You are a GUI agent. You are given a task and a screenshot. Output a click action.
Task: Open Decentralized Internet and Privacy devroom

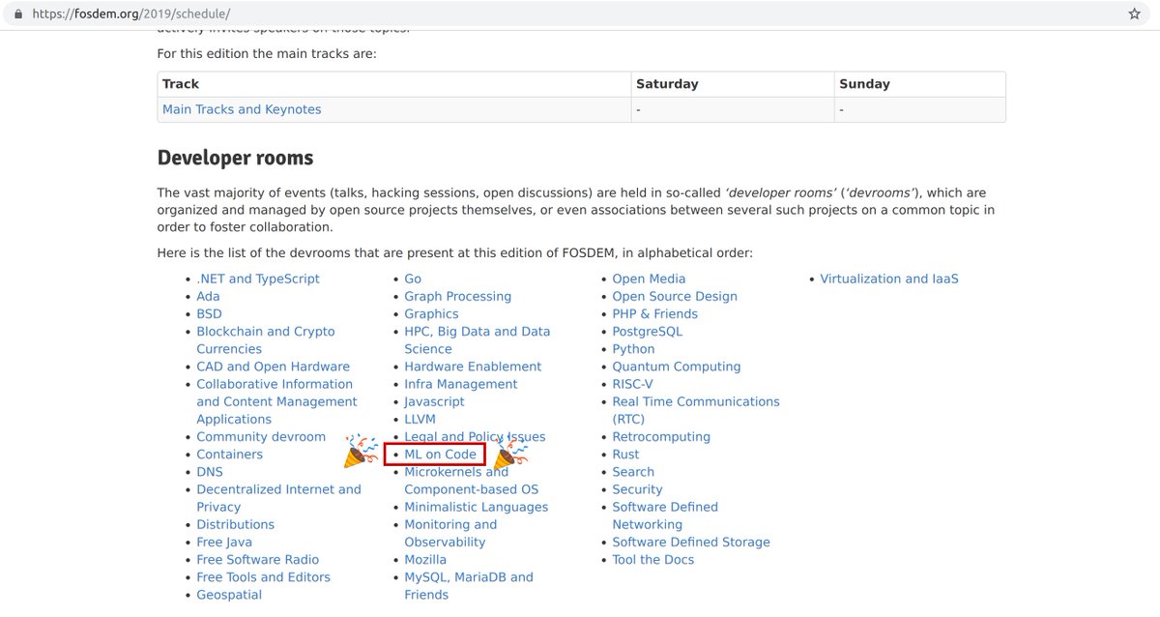tap(278, 498)
